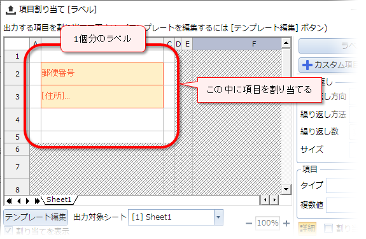
Task: Click the テンプレート編集 button
Action: pyautogui.click(x=36, y=217)
